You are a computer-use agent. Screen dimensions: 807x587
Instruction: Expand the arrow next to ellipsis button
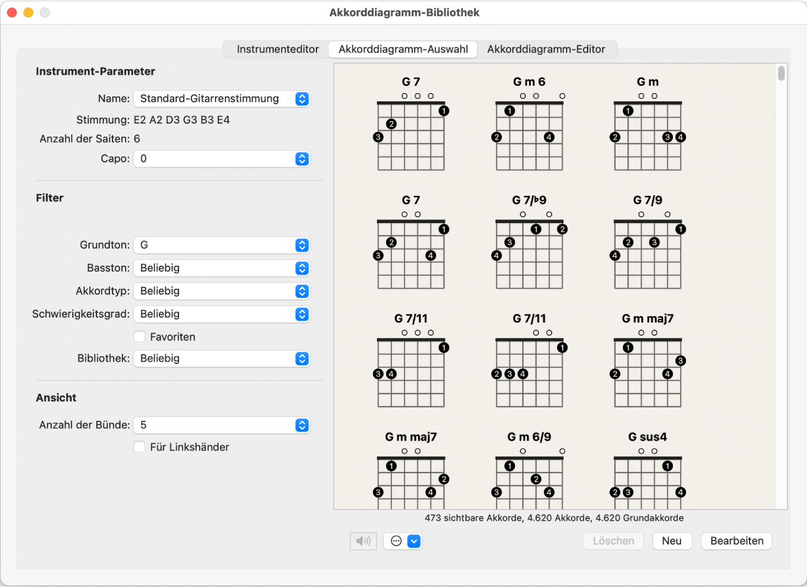[x=415, y=541]
